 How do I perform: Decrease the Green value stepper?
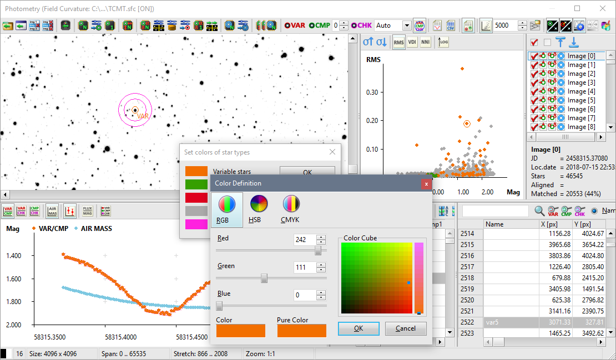(x=321, y=270)
